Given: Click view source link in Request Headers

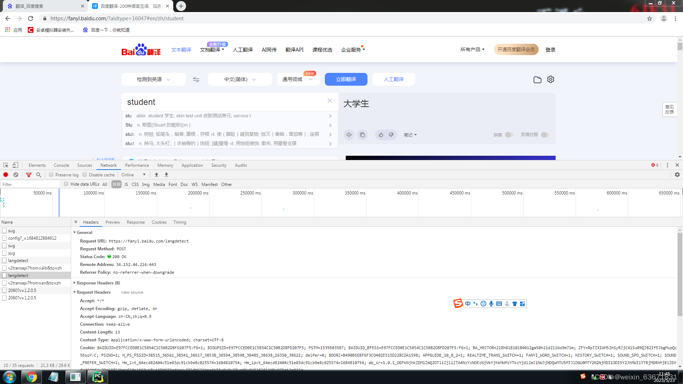Looking at the screenshot, I should click(x=132, y=292).
